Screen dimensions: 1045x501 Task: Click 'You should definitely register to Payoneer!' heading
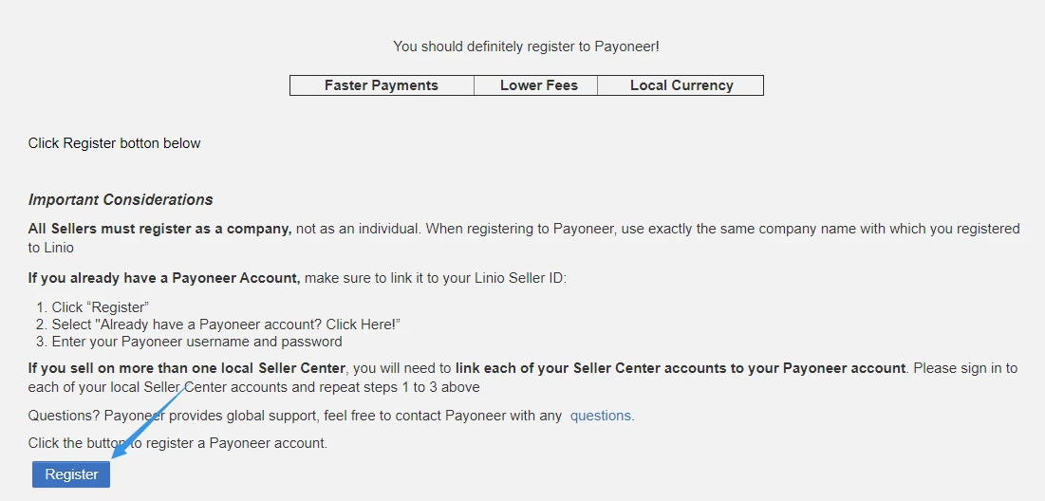[527, 46]
